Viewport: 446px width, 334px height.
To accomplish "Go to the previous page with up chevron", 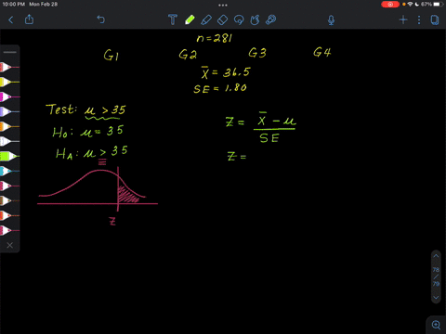I will 436,256.
